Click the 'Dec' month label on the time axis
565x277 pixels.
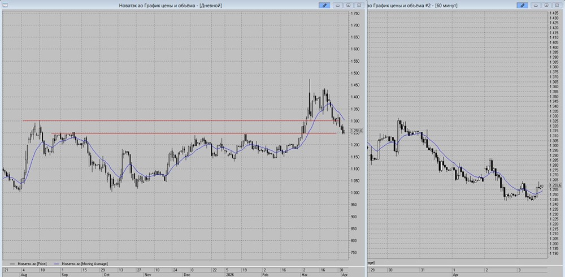pos(188,274)
